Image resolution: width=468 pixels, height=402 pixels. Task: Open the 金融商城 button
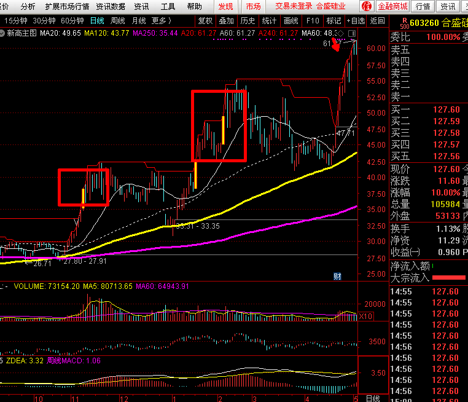(x=392, y=6)
